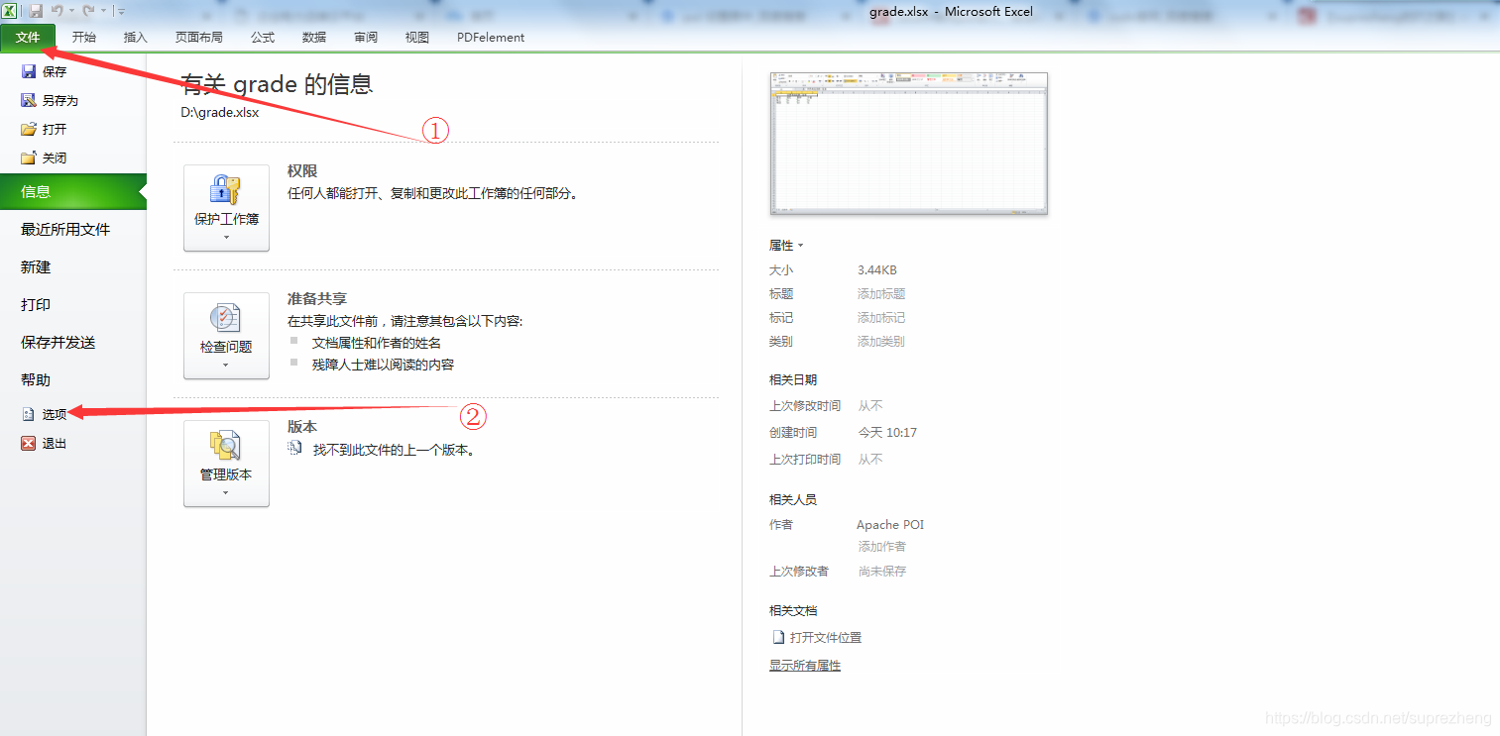Click the Excel application icon in title bar
Screen dimensions: 1500x736
click(x=10, y=11)
